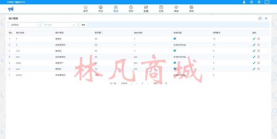Add a new user with plus icon

coord(266,18)
